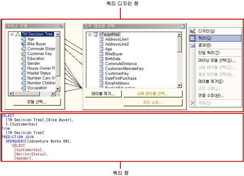Viewport: 244px width, 176px height.
Task: Select CustomerAlternateKey in the input table
Action: click(x=124, y=69)
